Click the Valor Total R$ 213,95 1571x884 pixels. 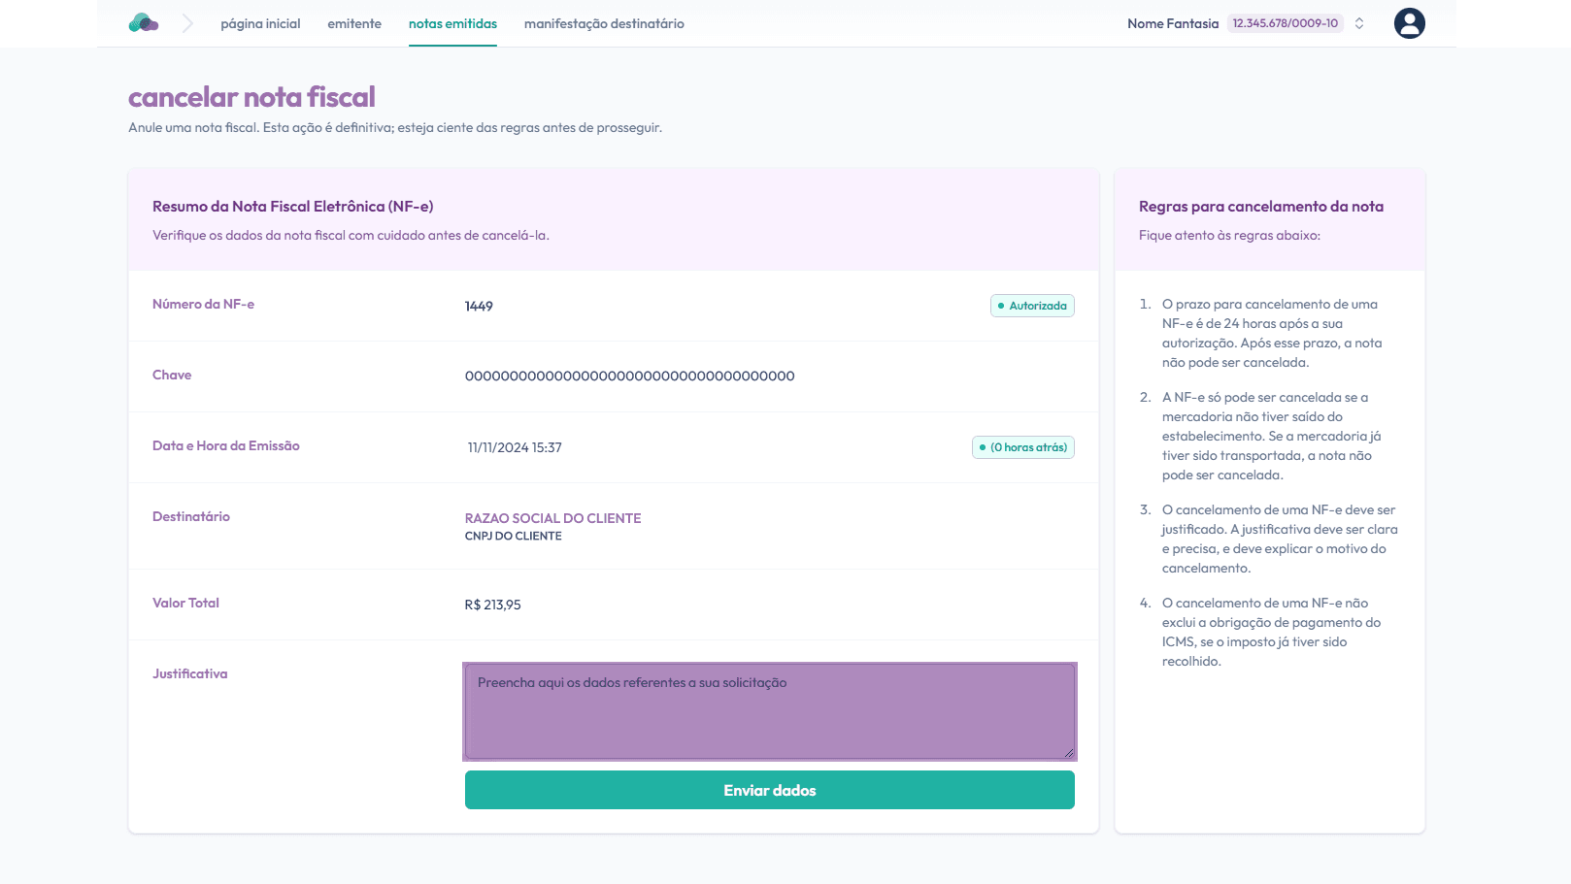(492, 606)
